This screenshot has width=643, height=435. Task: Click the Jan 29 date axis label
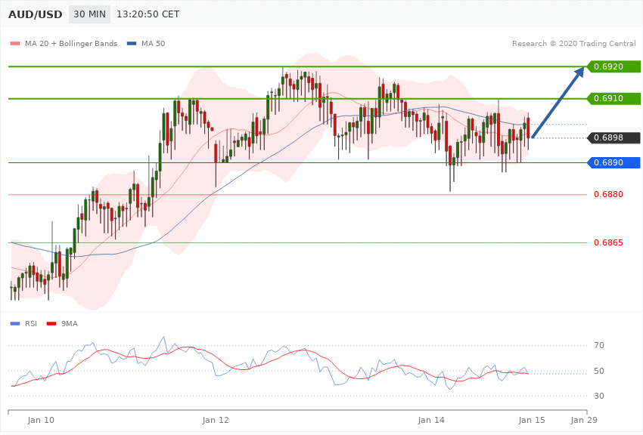[x=584, y=420]
